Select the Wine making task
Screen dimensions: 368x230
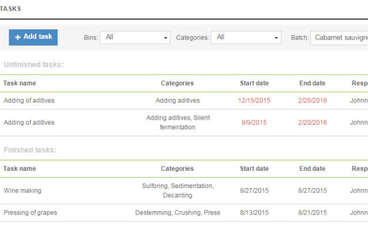(x=22, y=190)
